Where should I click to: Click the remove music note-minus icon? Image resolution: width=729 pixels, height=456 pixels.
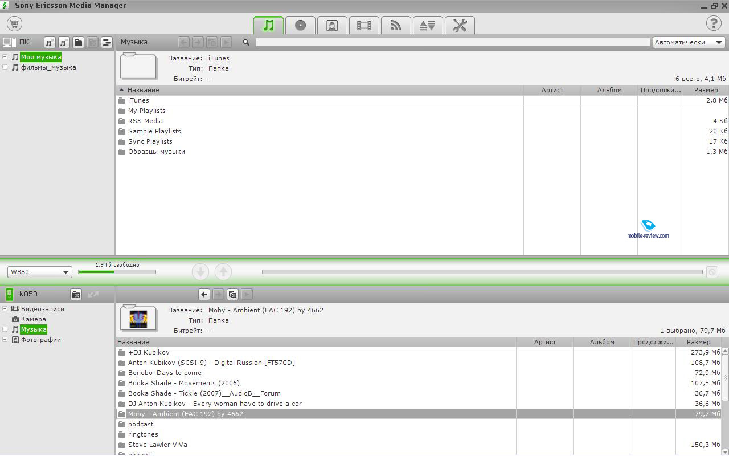(x=64, y=42)
